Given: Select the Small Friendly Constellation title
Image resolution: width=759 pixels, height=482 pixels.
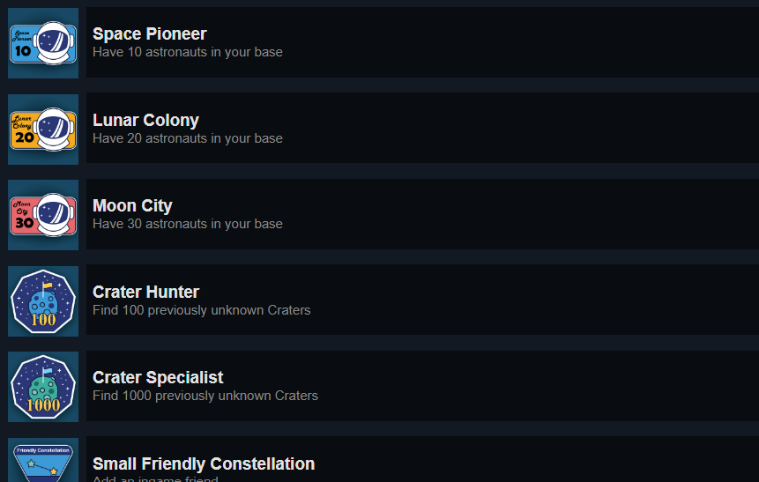Looking at the screenshot, I should [204, 463].
